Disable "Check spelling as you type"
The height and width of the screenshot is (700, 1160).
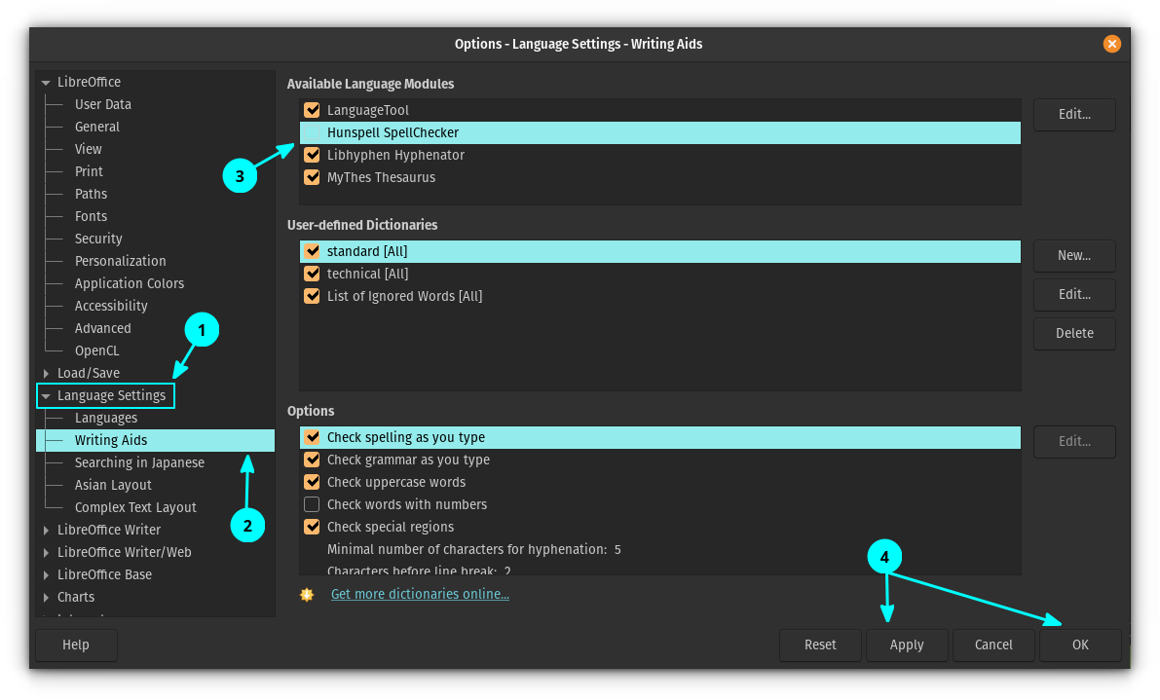[x=312, y=437]
